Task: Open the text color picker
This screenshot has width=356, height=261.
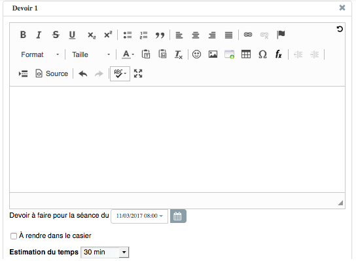Action: click(128, 54)
